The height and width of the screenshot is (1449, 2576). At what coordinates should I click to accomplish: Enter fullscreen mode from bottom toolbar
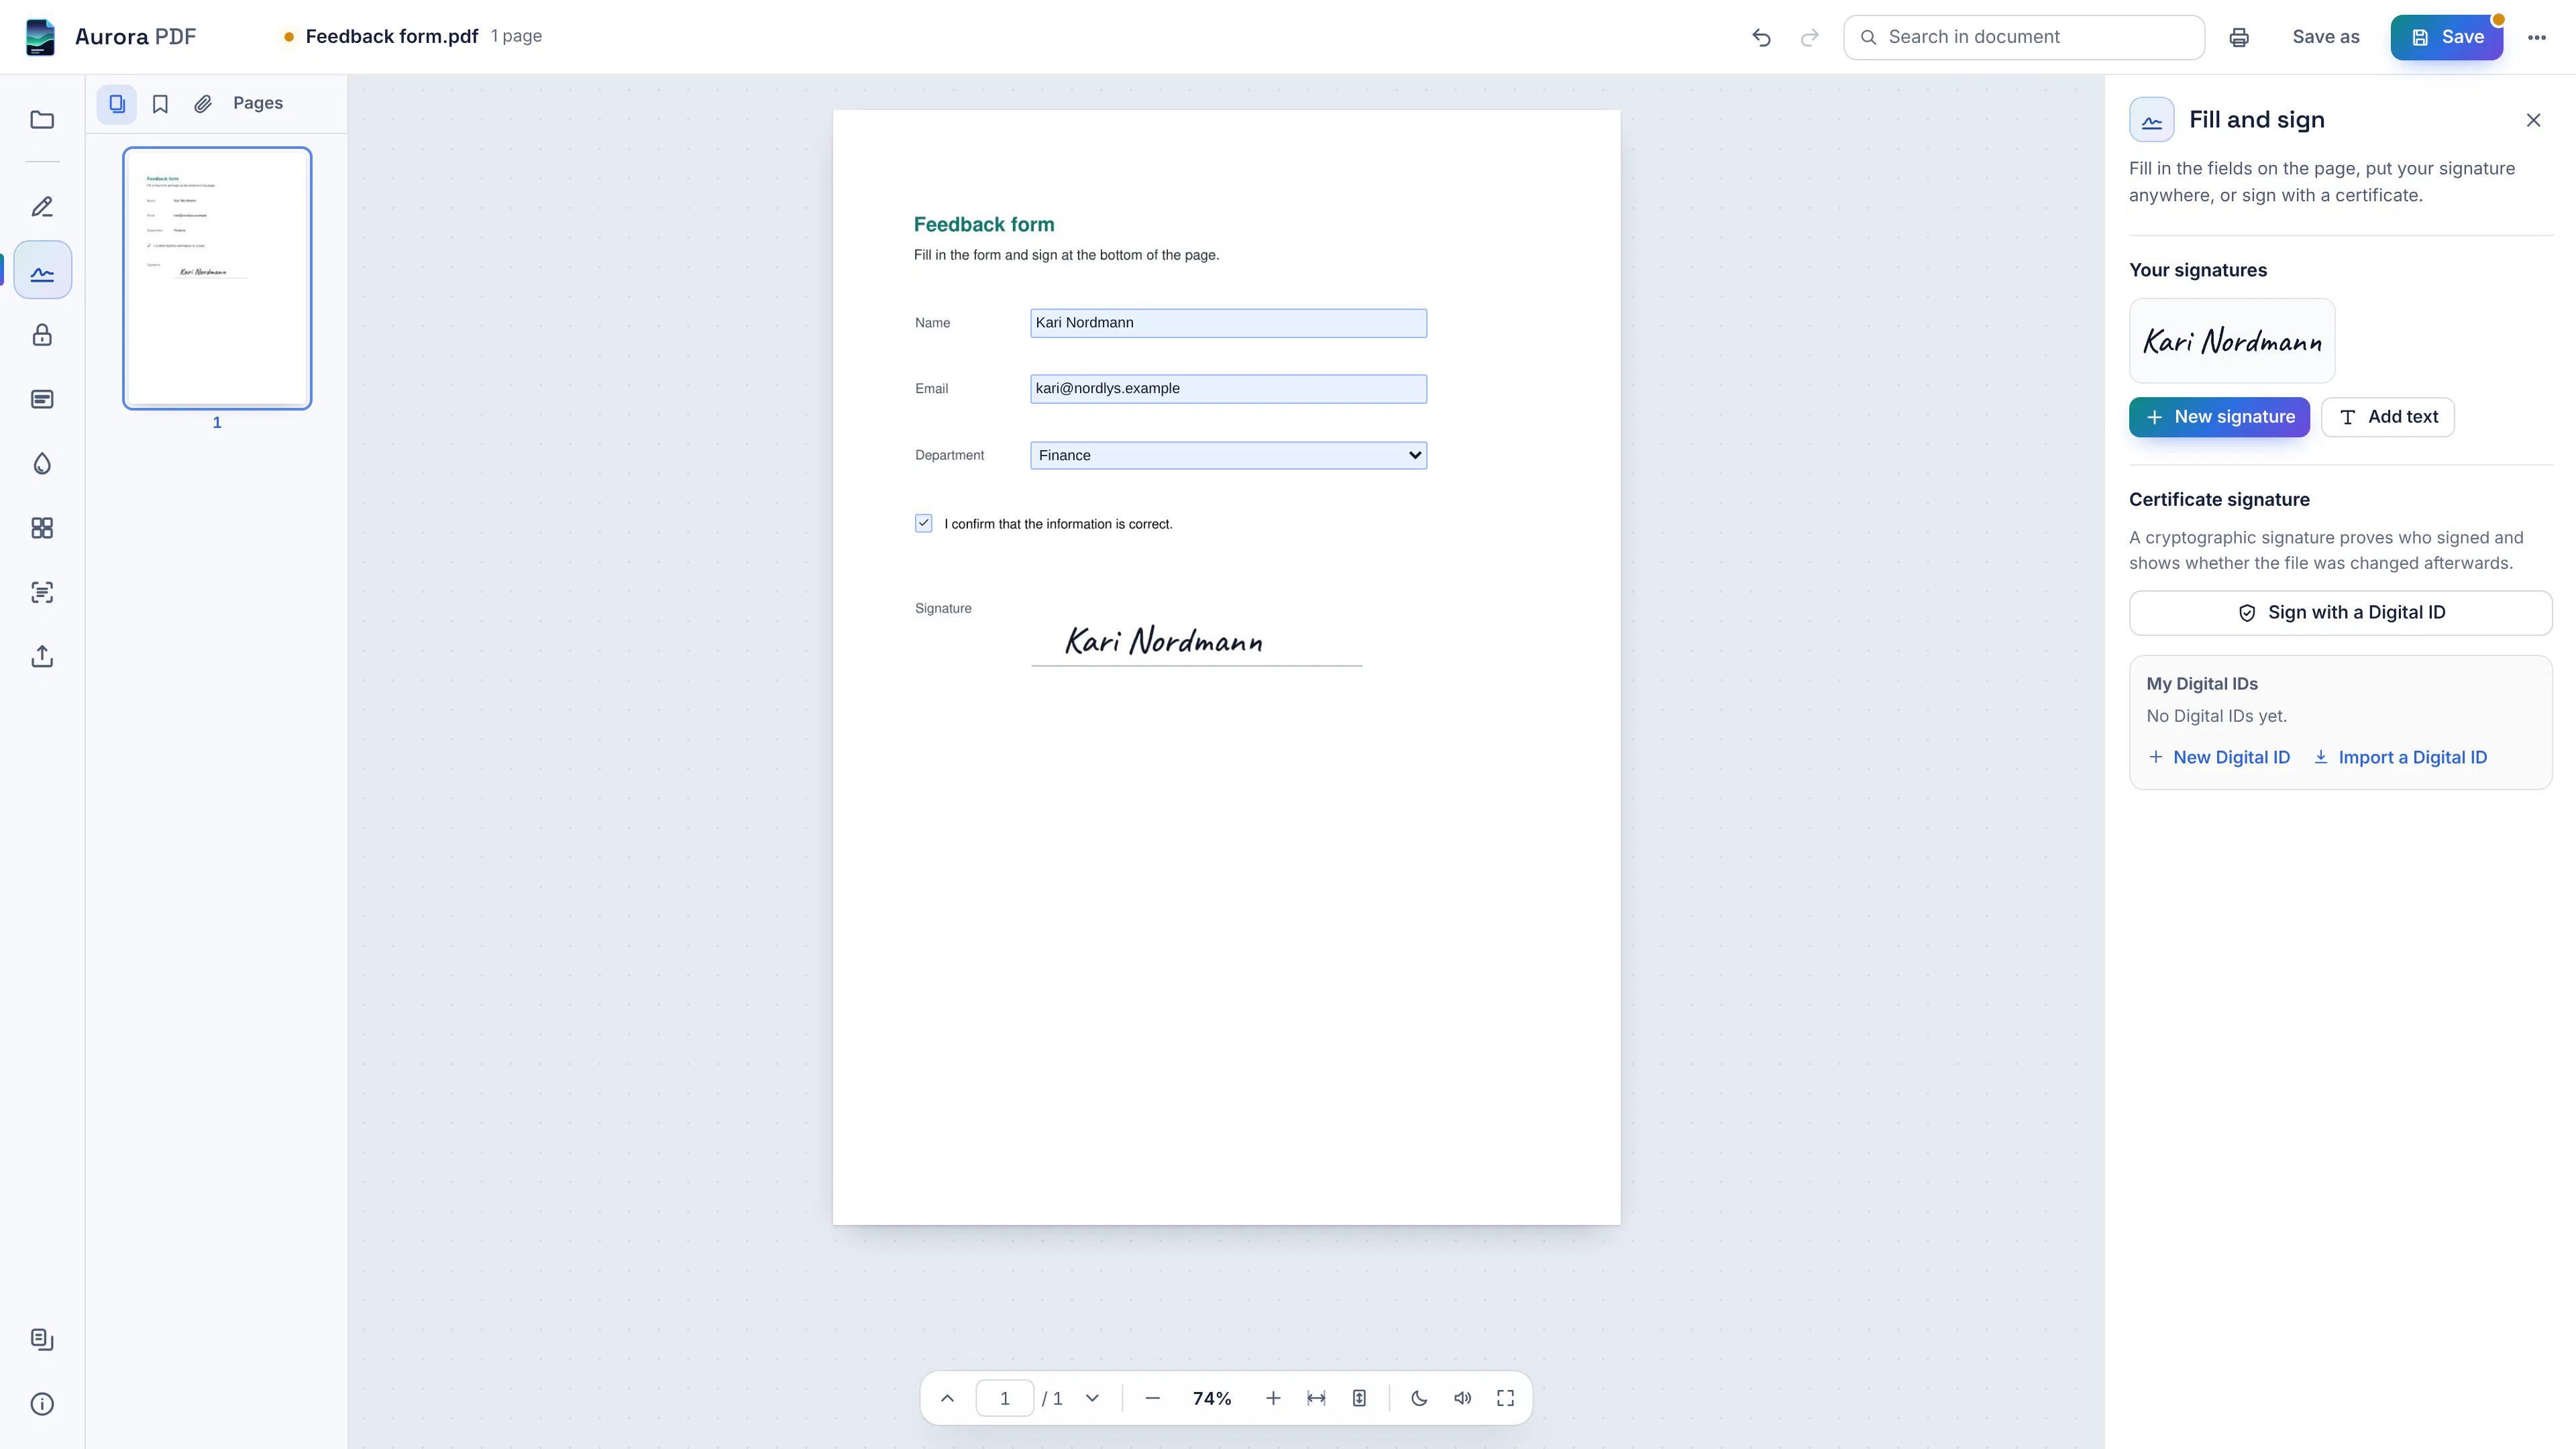click(x=1505, y=1398)
